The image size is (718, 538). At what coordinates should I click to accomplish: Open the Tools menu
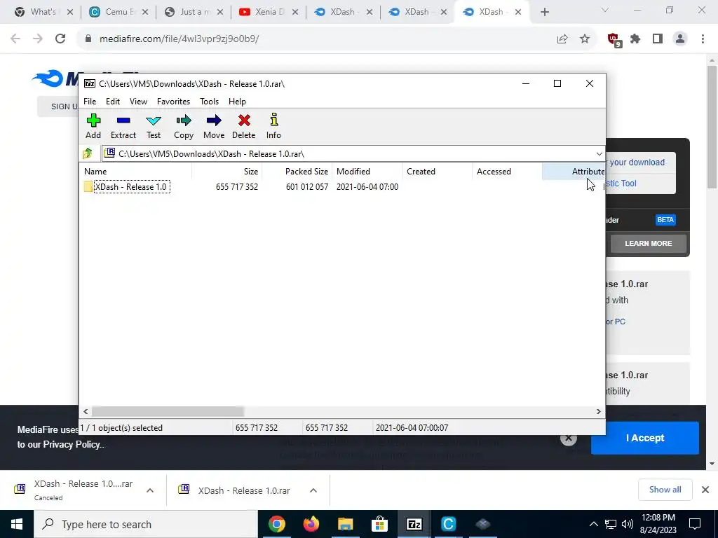click(209, 102)
